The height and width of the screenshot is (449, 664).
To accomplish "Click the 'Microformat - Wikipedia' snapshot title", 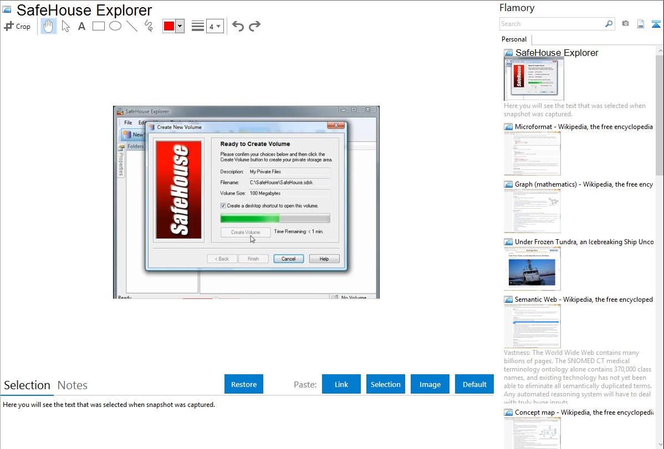I will coord(584,127).
